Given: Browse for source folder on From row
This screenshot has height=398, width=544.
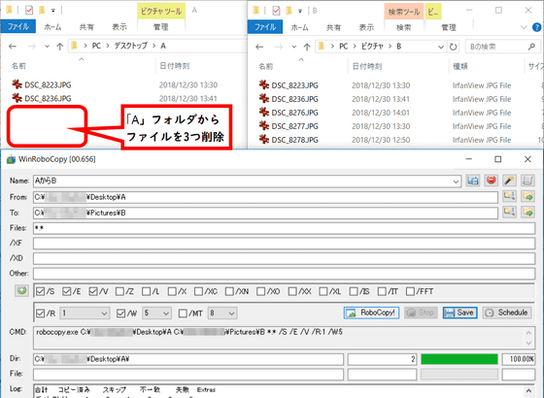Looking at the screenshot, I should tap(509, 196).
